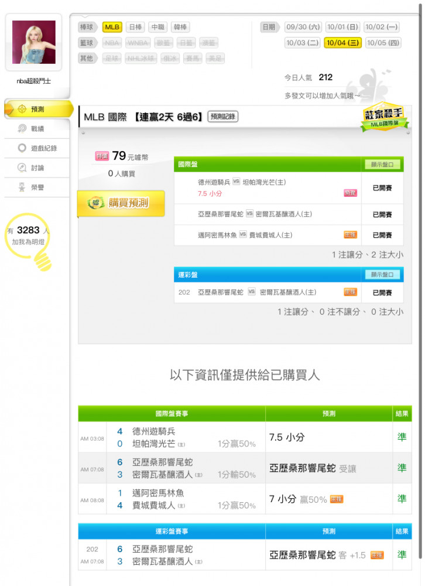
Task: Click 主推 tag on 邁阿密馬林魚 match
Action: (350, 235)
